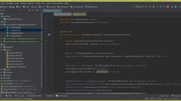Open the Help menu

(67, 3)
